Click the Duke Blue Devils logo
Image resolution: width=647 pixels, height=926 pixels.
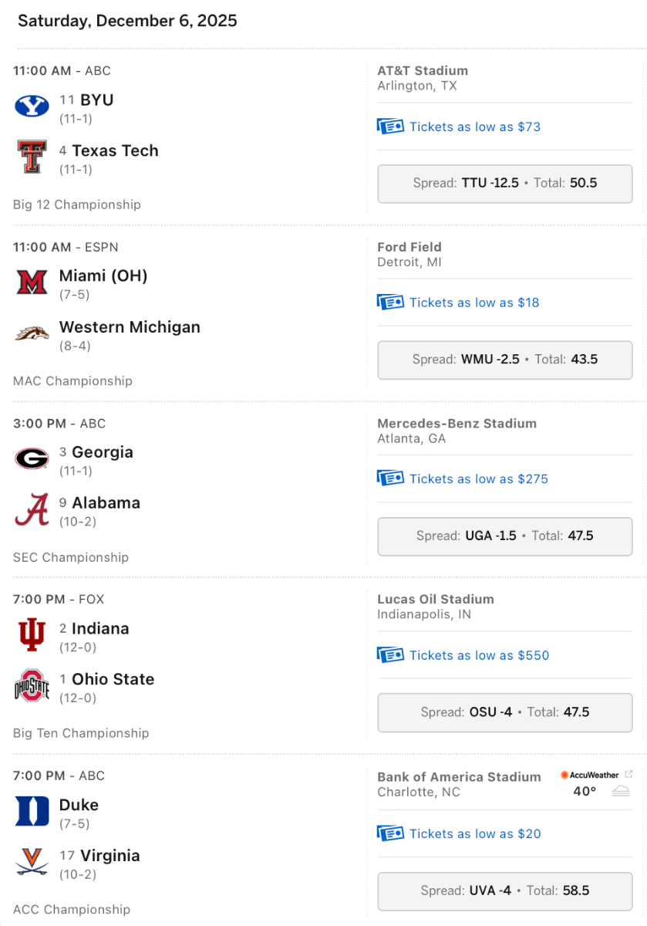click(32, 811)
